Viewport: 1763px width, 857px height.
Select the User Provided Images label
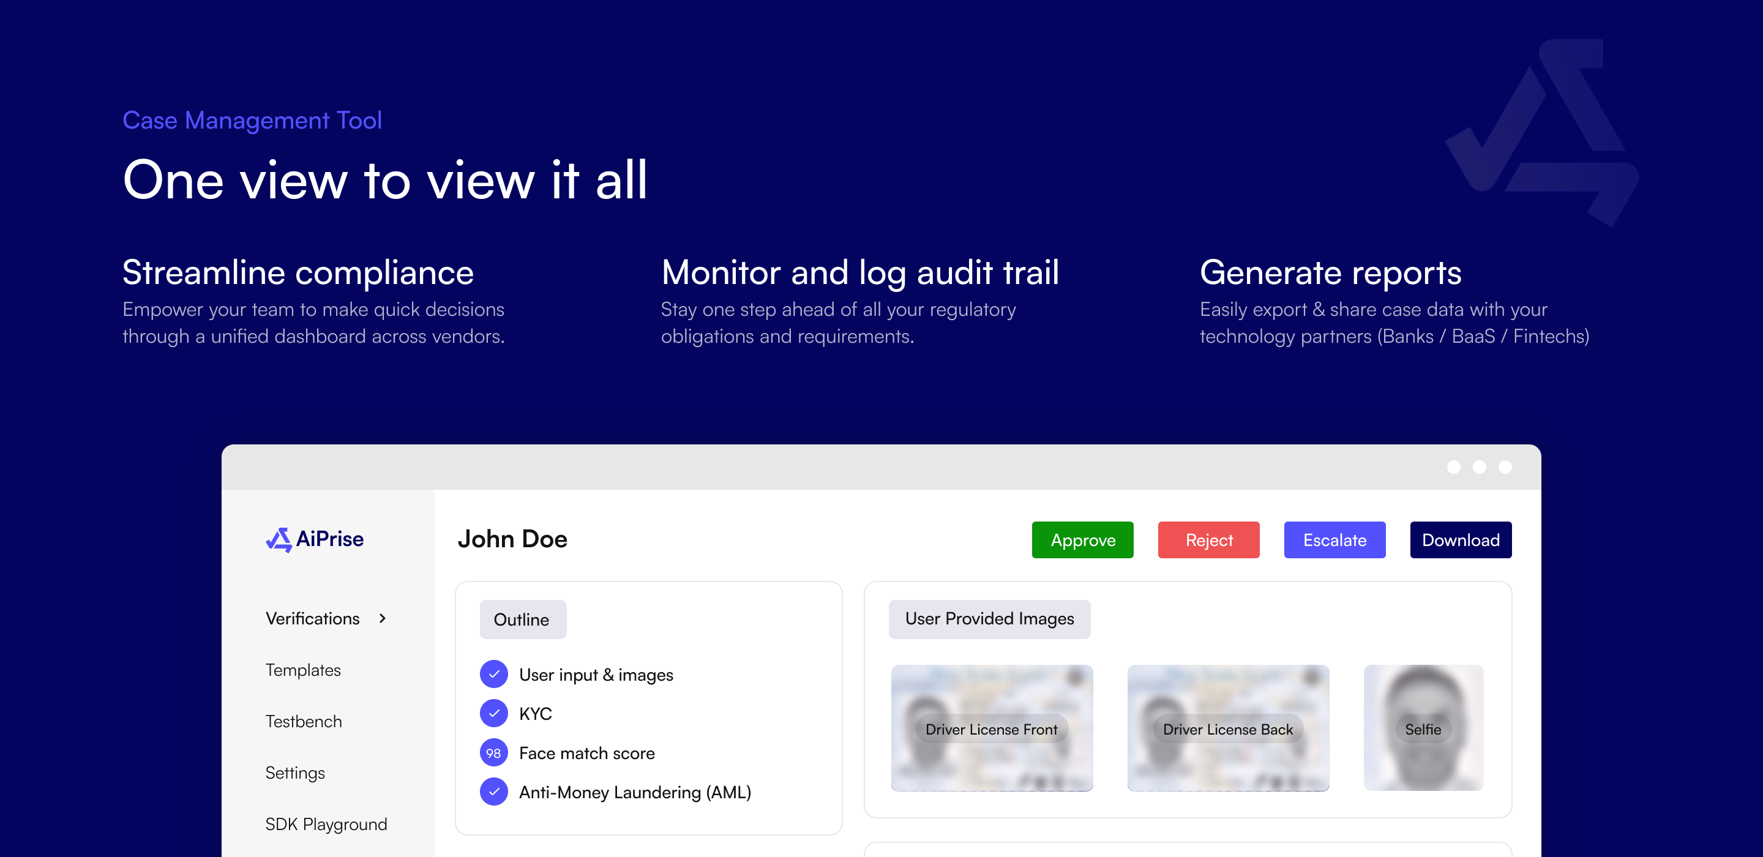point(990,619)
